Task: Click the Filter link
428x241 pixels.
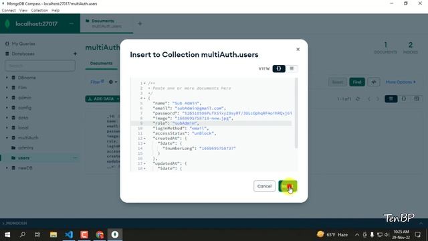Action: click(97, 82)
